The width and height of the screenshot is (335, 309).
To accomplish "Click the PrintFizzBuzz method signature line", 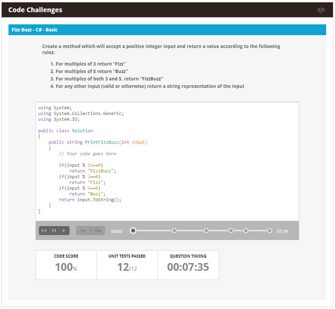I will click(98, 142).
